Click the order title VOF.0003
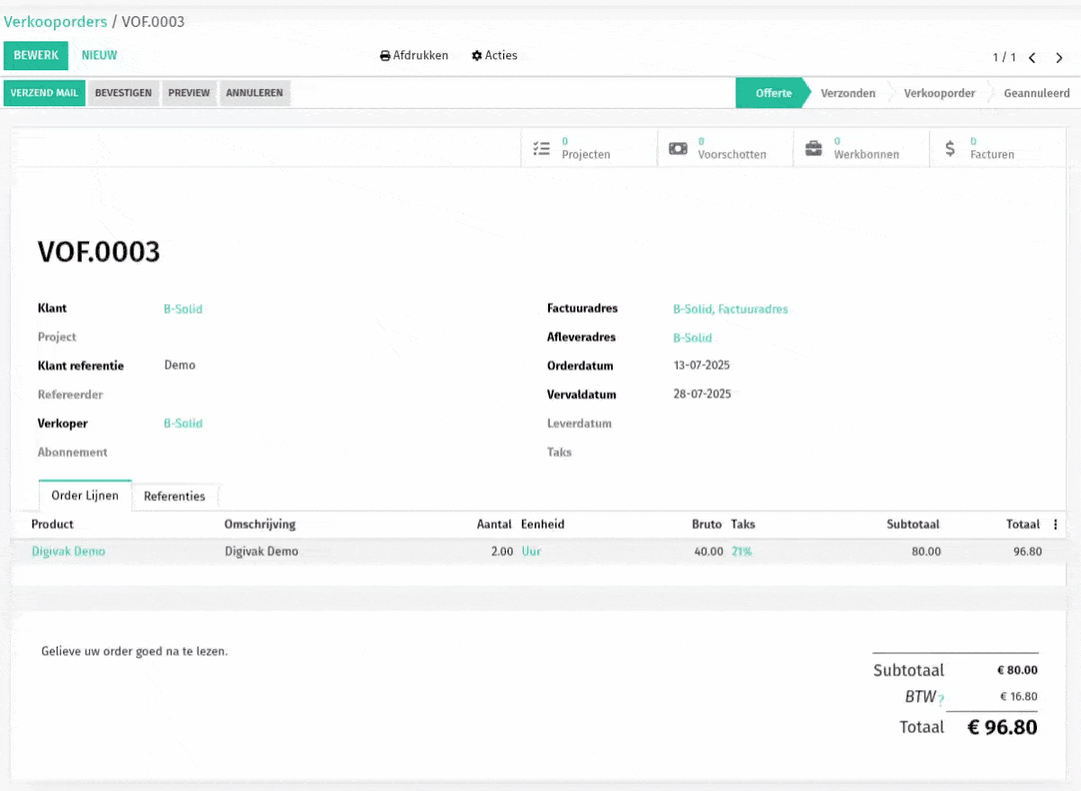Viewport: 1081px width, 791px height. point(99,252)
